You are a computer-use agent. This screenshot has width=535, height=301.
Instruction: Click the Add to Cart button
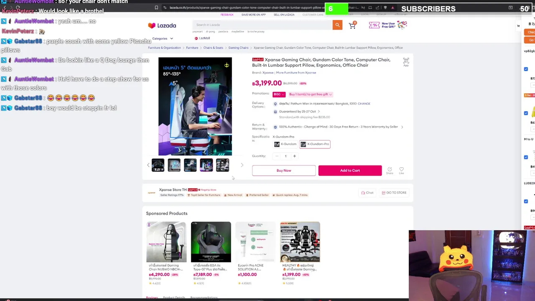(x=350, y=171)
